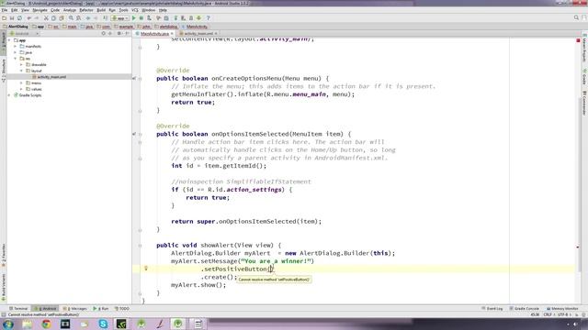Open the Skype taskbar icon
Screen dimensions: 588x330
click(x=103, y=324)
